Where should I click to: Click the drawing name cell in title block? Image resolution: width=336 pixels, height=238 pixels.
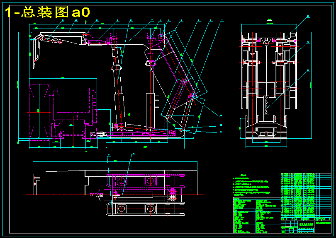click(306, 224)
